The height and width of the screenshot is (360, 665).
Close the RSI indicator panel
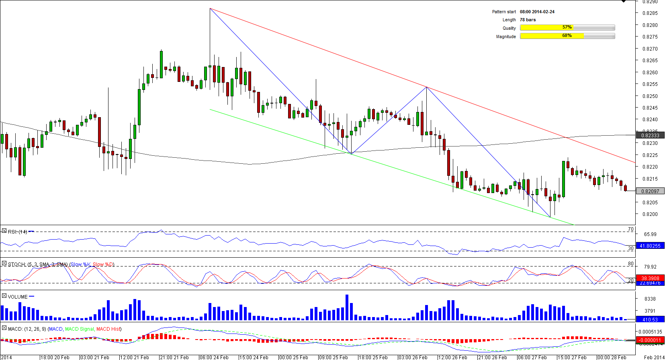4,231
